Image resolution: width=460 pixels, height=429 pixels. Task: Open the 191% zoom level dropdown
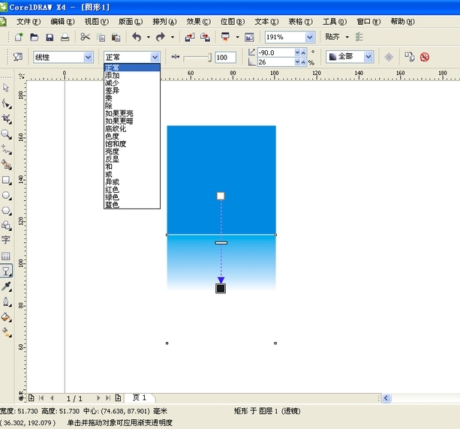point(309,37)
